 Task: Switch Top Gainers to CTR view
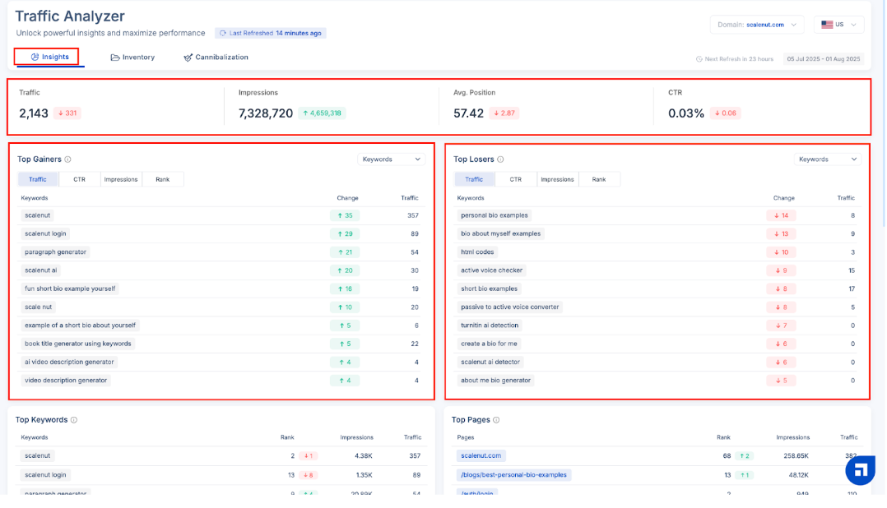[x=79, y=179]
